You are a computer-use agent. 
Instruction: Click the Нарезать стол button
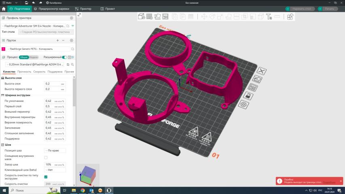point(302,9)
